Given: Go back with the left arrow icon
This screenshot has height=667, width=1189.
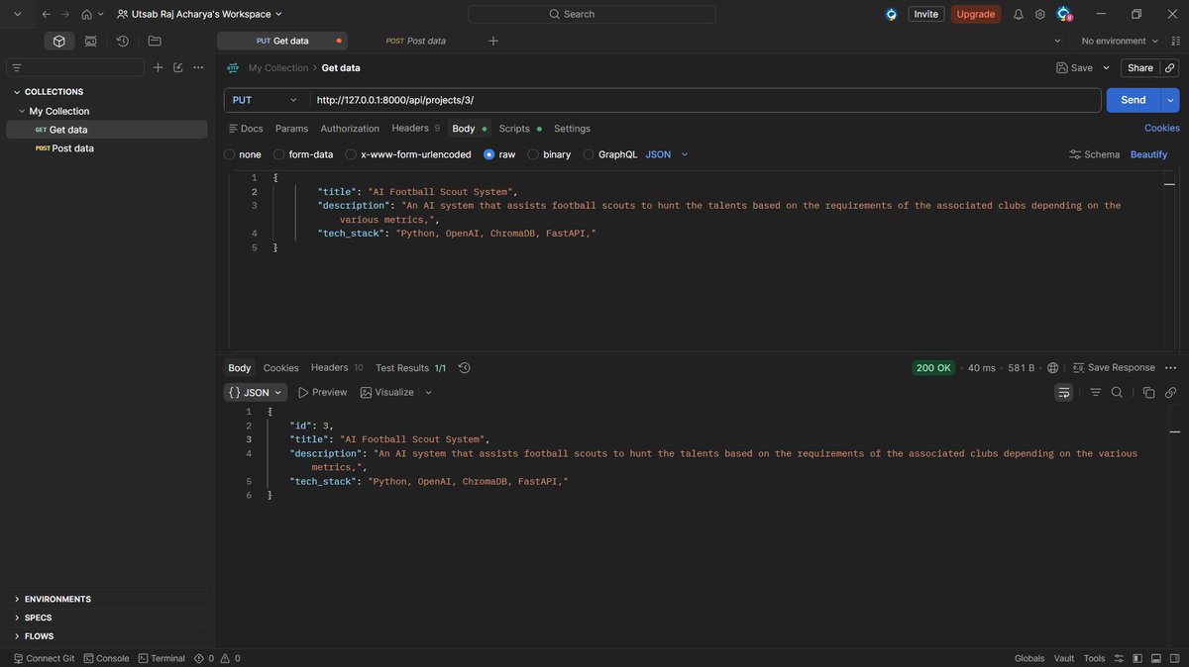Looking at the screenshot, I should pyautogui.click(x=46, y=14).
